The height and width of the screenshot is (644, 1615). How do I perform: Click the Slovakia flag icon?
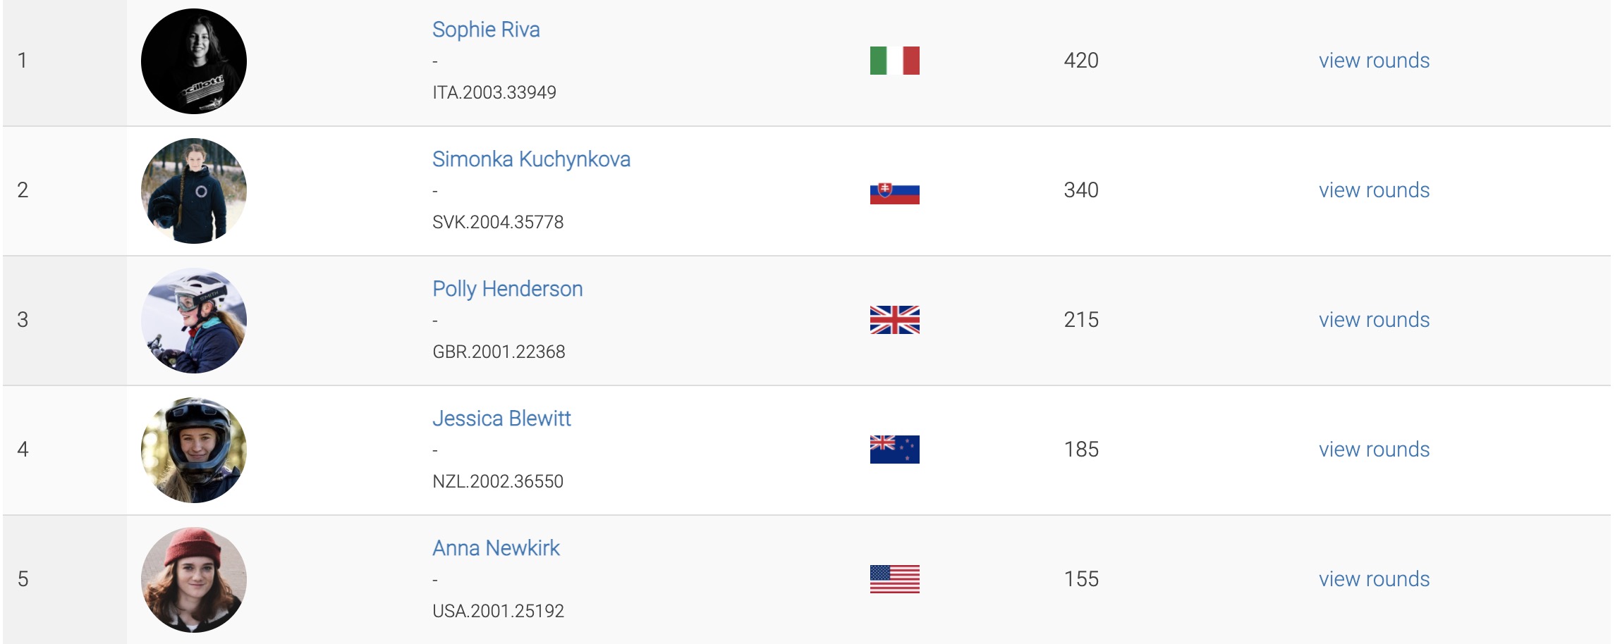(894, 192)
